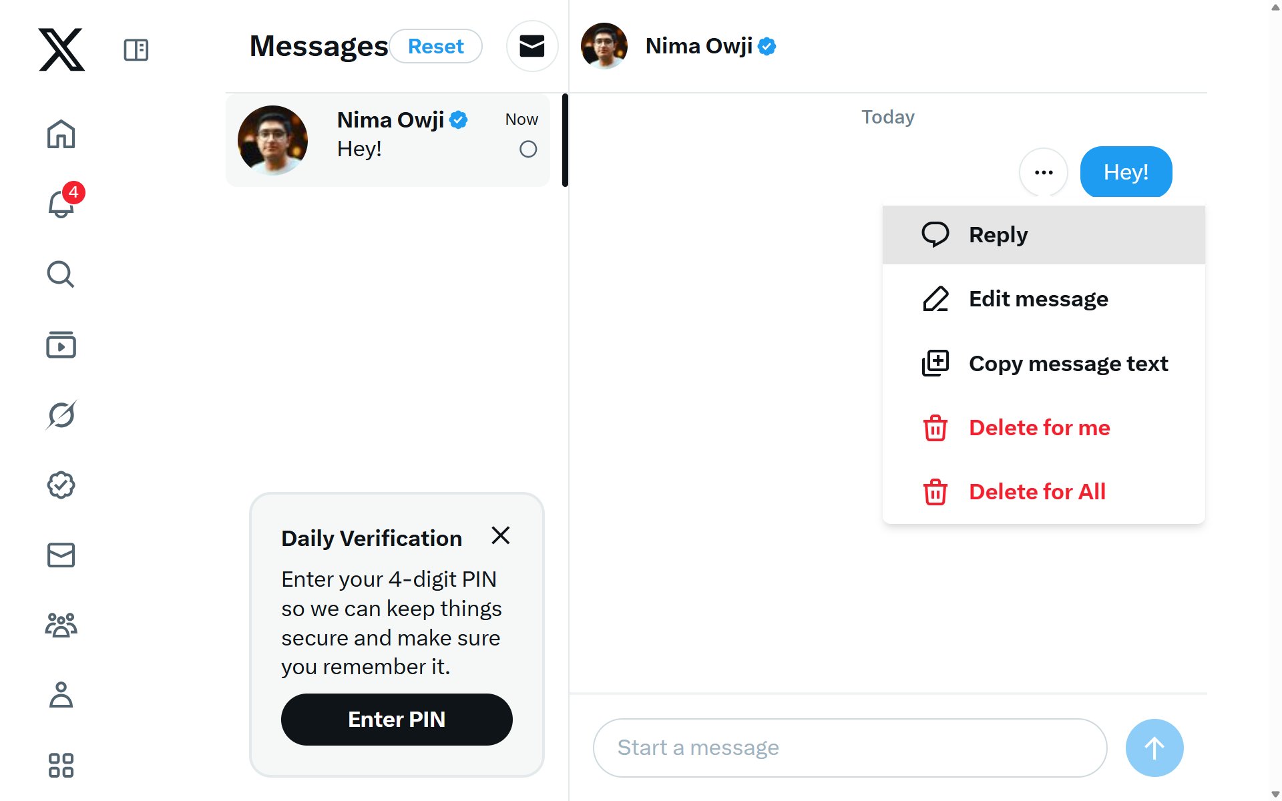
Task: Click the Enter PIN button
Action: tap(397, 720)
